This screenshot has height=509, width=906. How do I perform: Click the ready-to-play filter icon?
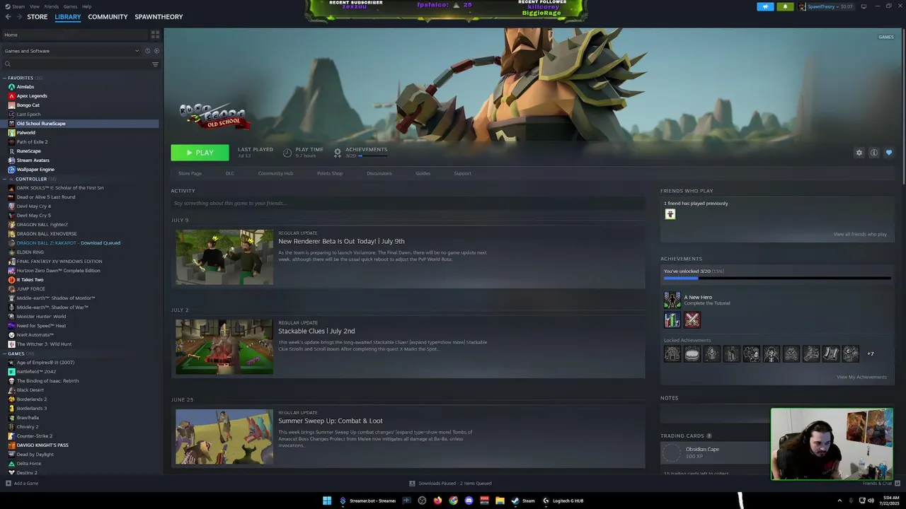(156, 51)
